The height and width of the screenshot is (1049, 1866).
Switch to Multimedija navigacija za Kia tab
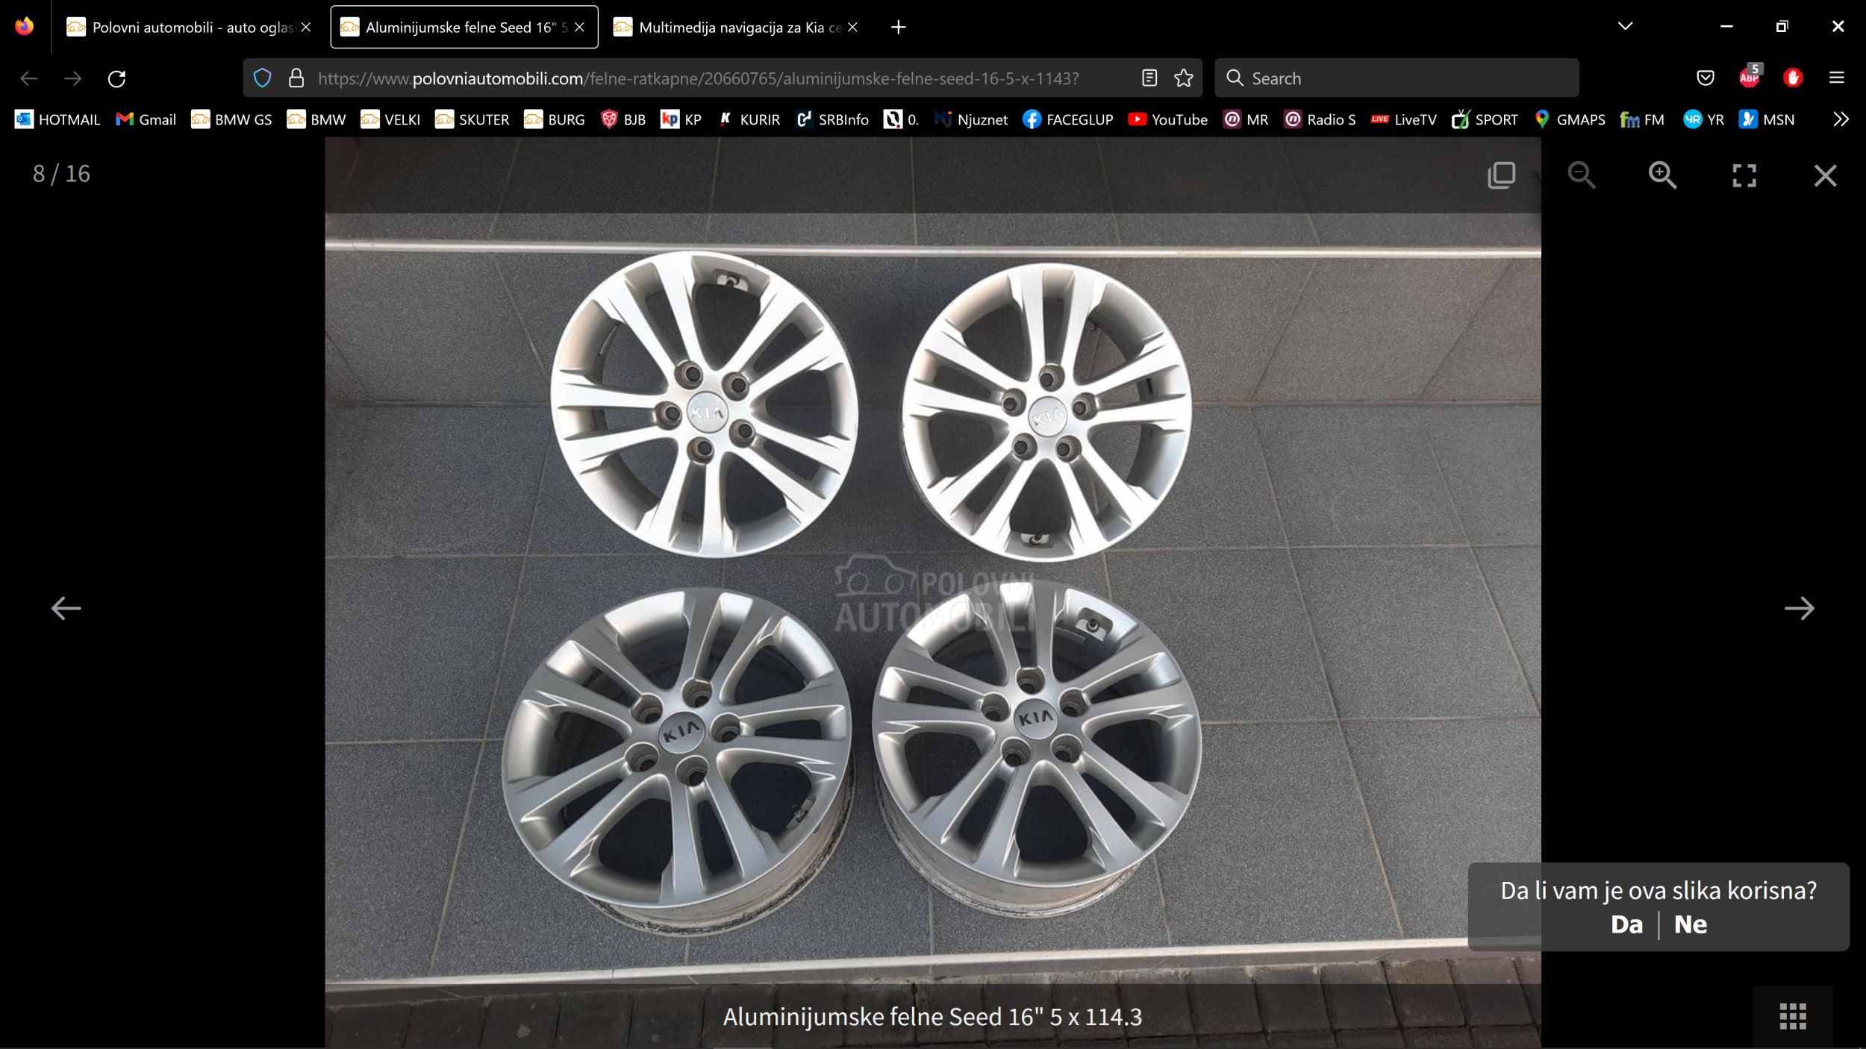tap(737, 27)
